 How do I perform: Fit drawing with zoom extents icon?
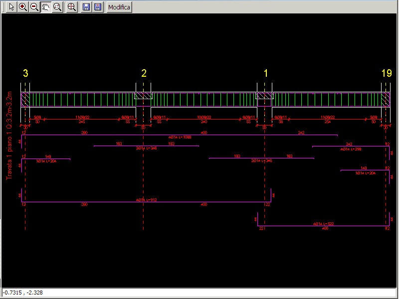[72, 7]
